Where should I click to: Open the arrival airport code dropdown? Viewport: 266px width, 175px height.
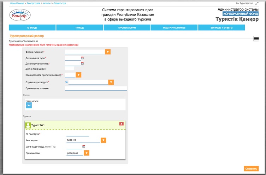(79, 75)
